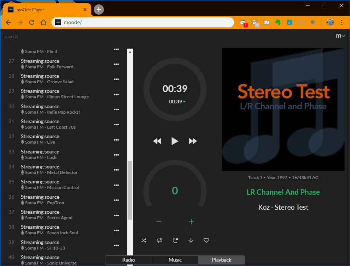Select playlist item Soma FM - Indie Pop Rocks!
The image size is (350, 266).
(x=63, y=109)
